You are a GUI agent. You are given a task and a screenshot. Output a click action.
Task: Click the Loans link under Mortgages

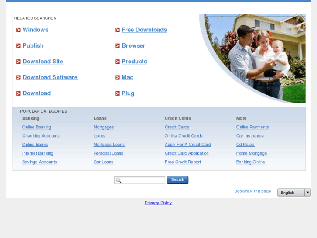click(99, 136)
